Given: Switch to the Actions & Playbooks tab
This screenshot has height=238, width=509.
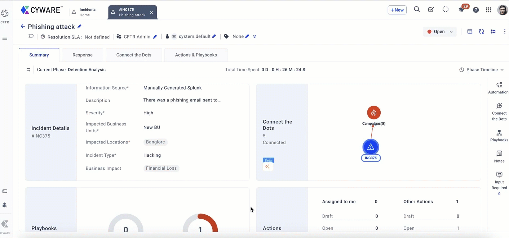Looking at the screenshot, I should click(196, 55).
